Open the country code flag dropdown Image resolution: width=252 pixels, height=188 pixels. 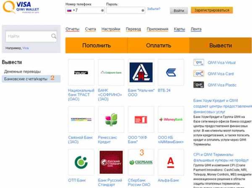(70, 10)
